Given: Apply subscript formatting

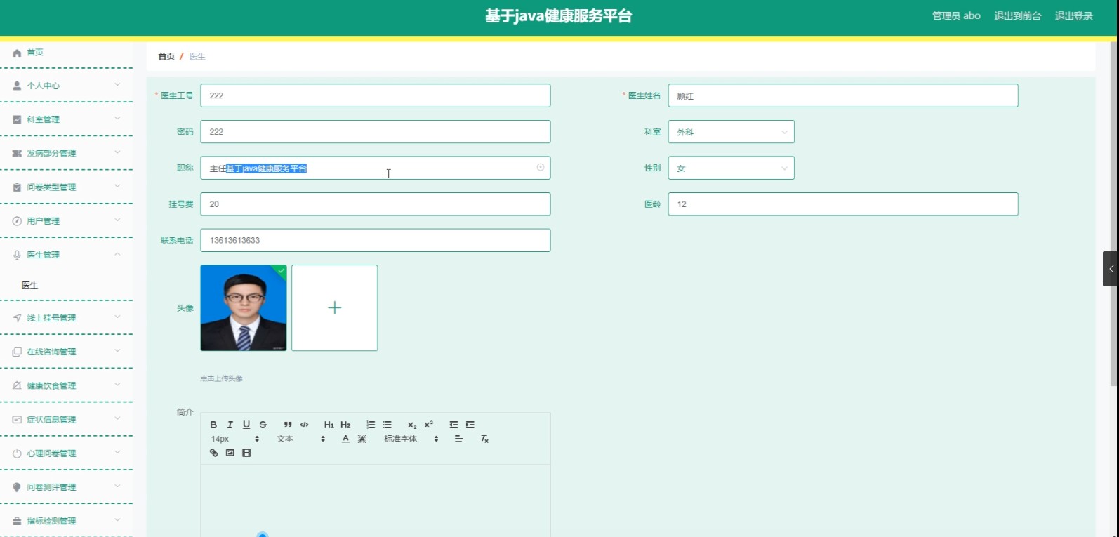Looking at the screenshot, I should (412, 425).
